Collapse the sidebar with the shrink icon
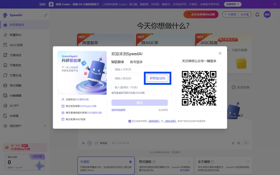This screenshot has width=280, height=175. point(46,15)
